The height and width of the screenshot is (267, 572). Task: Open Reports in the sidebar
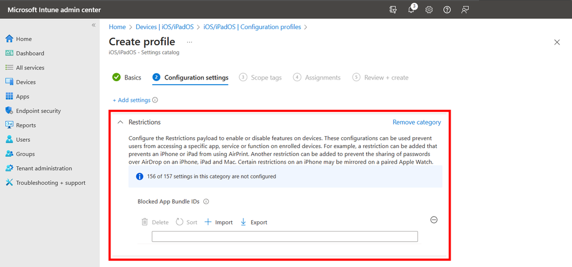pyautogui.click(x=21, y=125)
